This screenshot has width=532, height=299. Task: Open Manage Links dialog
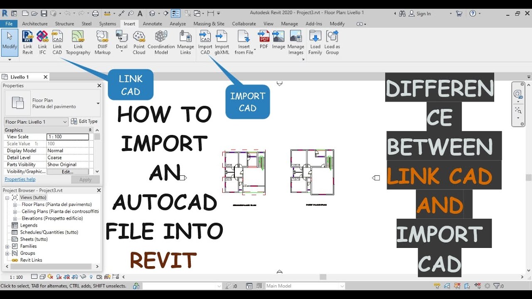(x=185, y=42)
